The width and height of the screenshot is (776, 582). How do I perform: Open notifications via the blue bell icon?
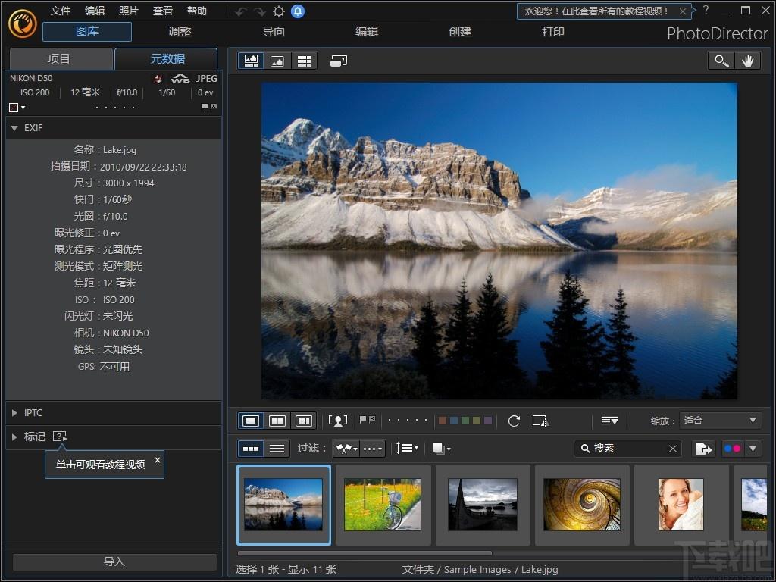point(298,11)
